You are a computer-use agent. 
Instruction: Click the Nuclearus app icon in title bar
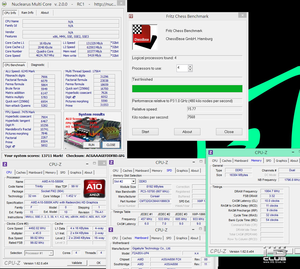pos(4,4)
